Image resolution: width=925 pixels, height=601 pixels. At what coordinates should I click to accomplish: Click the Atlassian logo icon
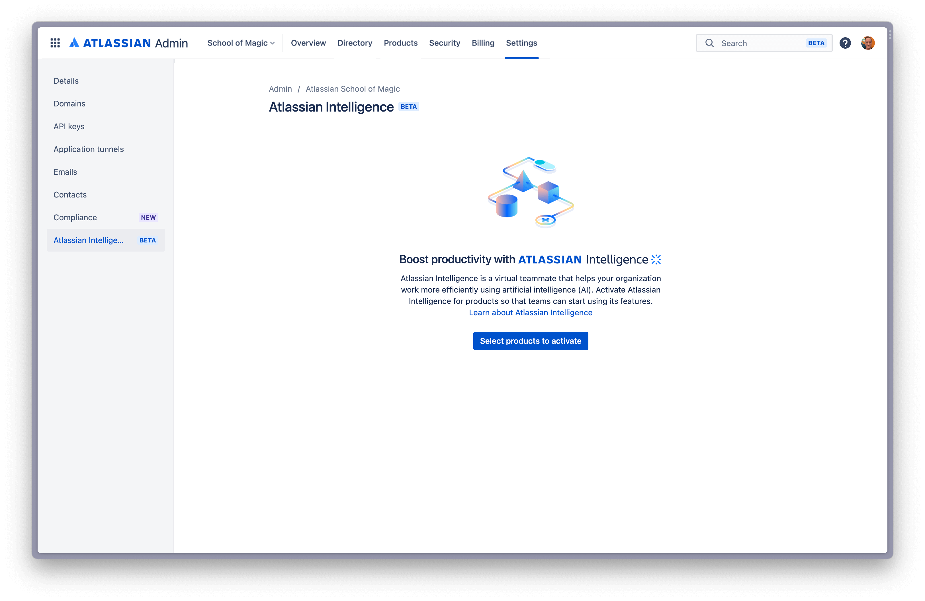[74, 42]
